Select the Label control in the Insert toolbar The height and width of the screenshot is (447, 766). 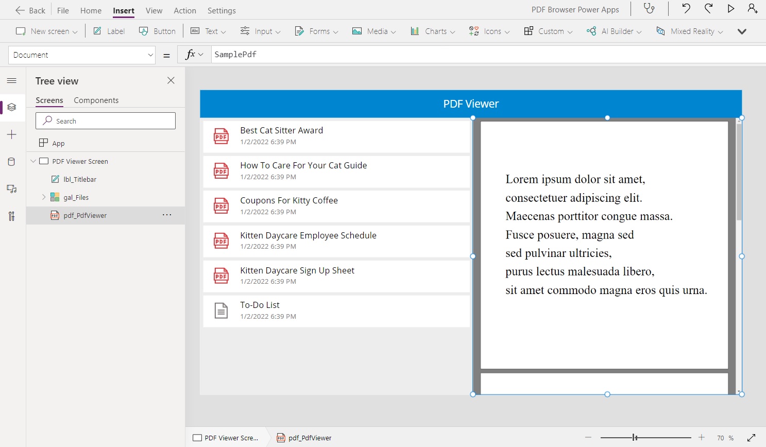(109, 31)
